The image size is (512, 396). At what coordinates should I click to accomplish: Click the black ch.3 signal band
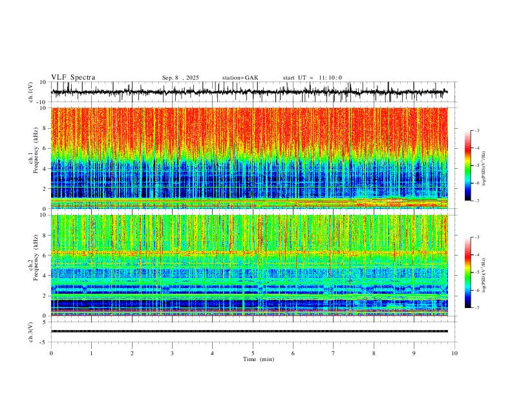point(249,331)
